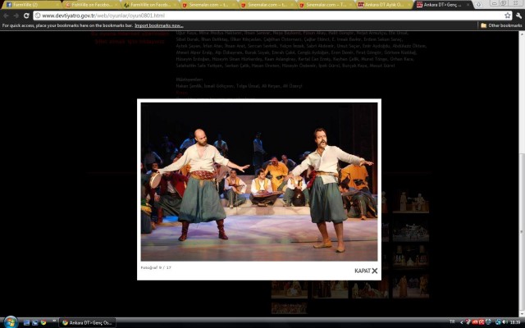Image resolution: width=525 pixels, height=328 pixels.
Task: Open the Other bookmarks folder
Action: (501, 25)
